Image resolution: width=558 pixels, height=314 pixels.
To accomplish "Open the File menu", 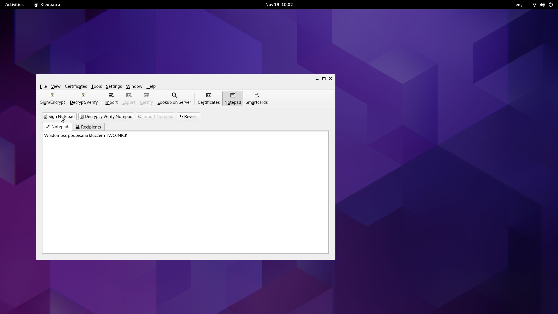I will (43, 86).
